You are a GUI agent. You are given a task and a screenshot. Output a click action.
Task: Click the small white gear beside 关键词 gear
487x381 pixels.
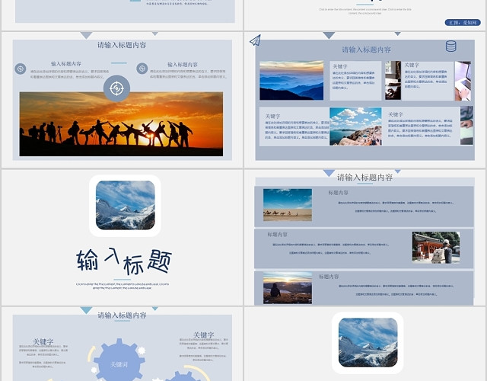tap(142, 351)
